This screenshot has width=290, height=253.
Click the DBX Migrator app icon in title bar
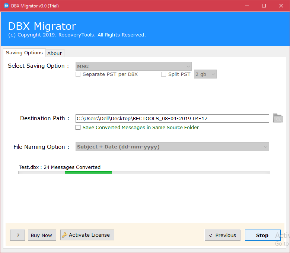[x=6, y=6]
